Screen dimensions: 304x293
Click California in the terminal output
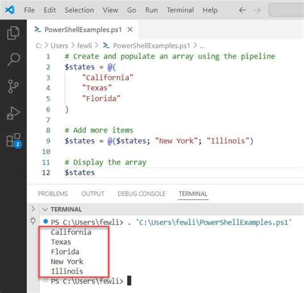click(71, 232)
